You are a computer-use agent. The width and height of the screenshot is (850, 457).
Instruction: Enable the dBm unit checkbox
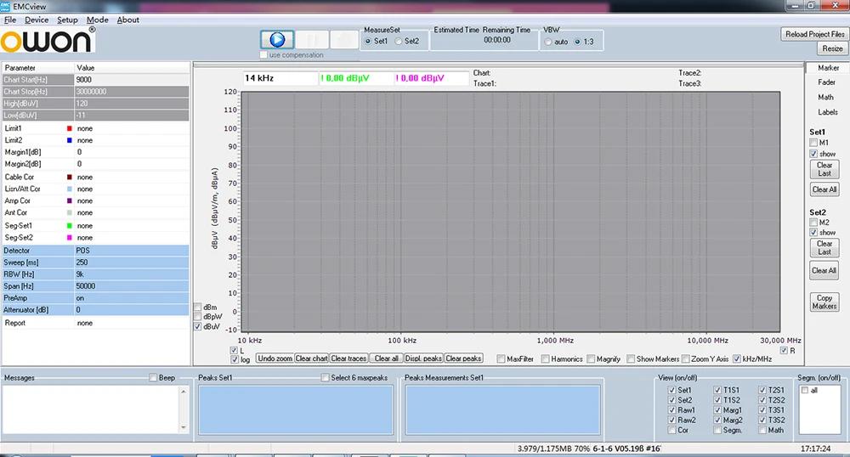(x=199, y=307)
